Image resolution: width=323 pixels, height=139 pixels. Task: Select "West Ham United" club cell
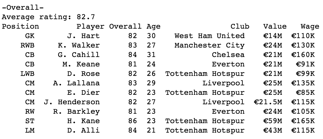pyautogui.click(x=210, y=36)
